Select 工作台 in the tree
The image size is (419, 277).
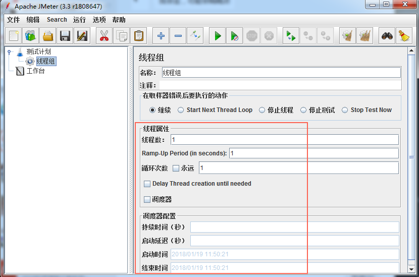pyautogui.click(x=35, y=71)
